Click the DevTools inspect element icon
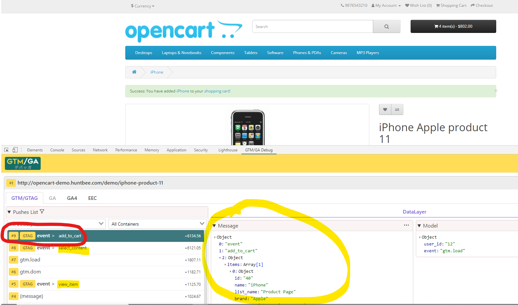Screen dimensions: 518x305 6,150
